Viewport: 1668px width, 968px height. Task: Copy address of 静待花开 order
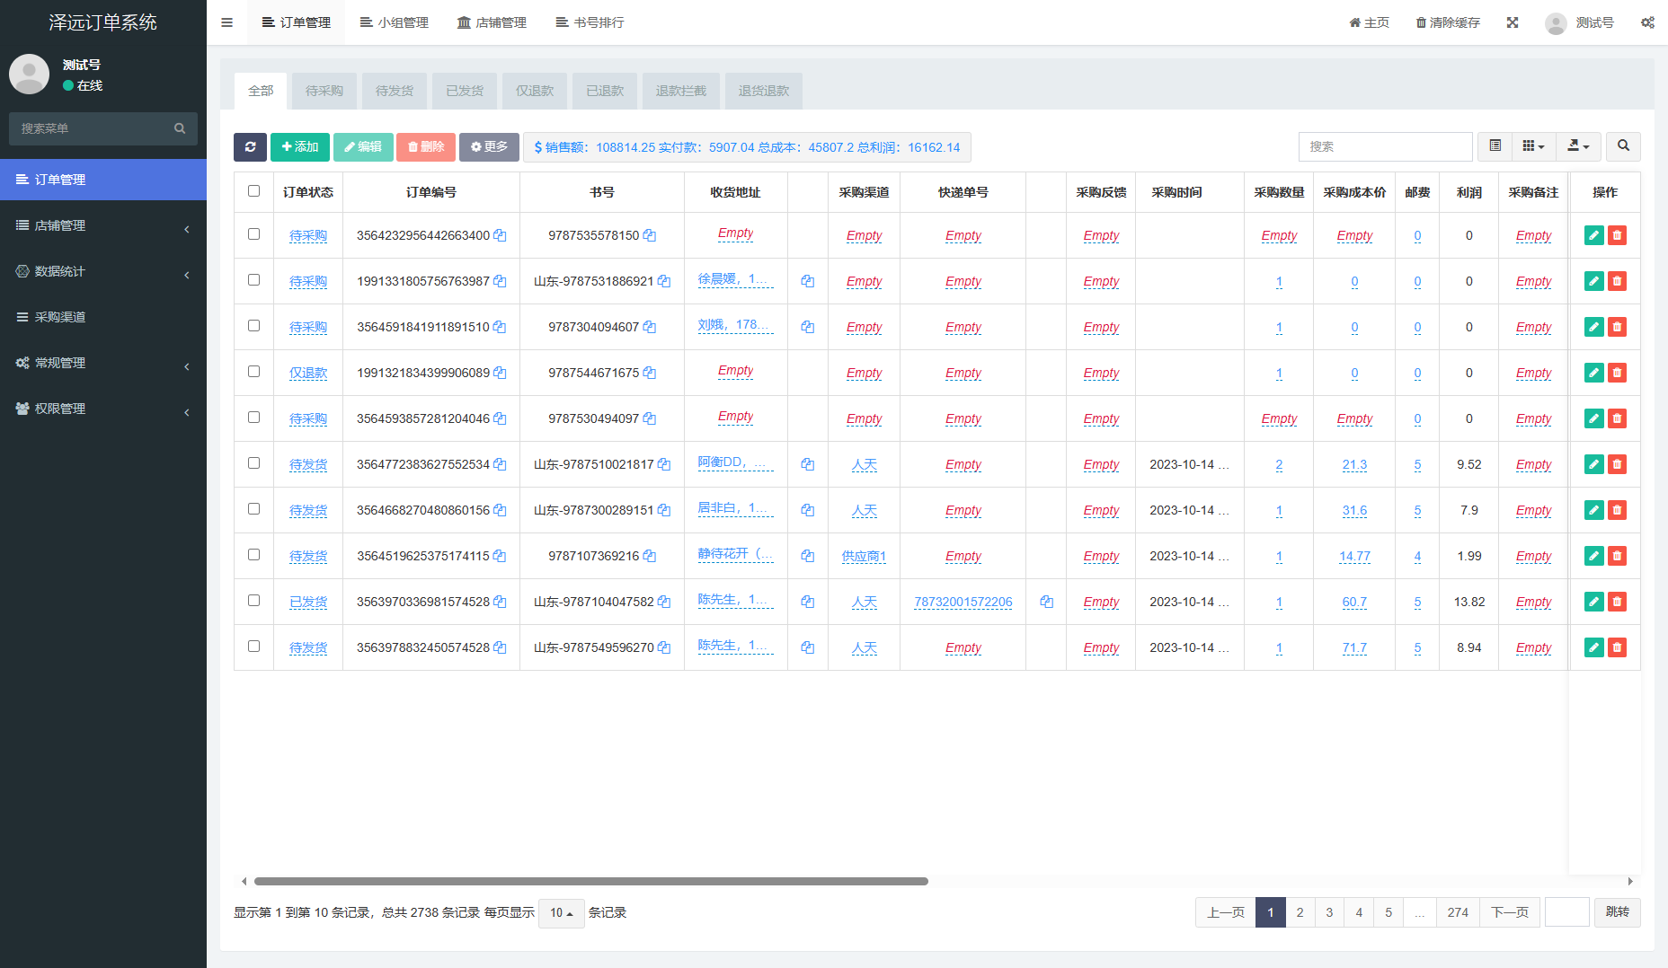[x=808, y=556]
